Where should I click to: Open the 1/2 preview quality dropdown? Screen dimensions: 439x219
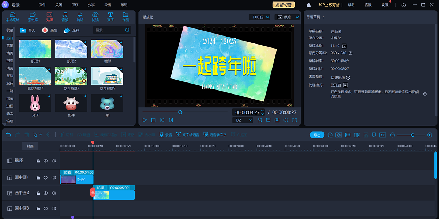[x=242, y=120]
